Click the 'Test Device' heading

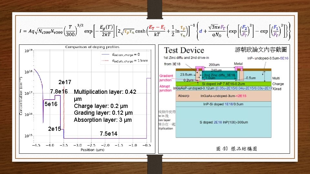click(x=184, y=50)
